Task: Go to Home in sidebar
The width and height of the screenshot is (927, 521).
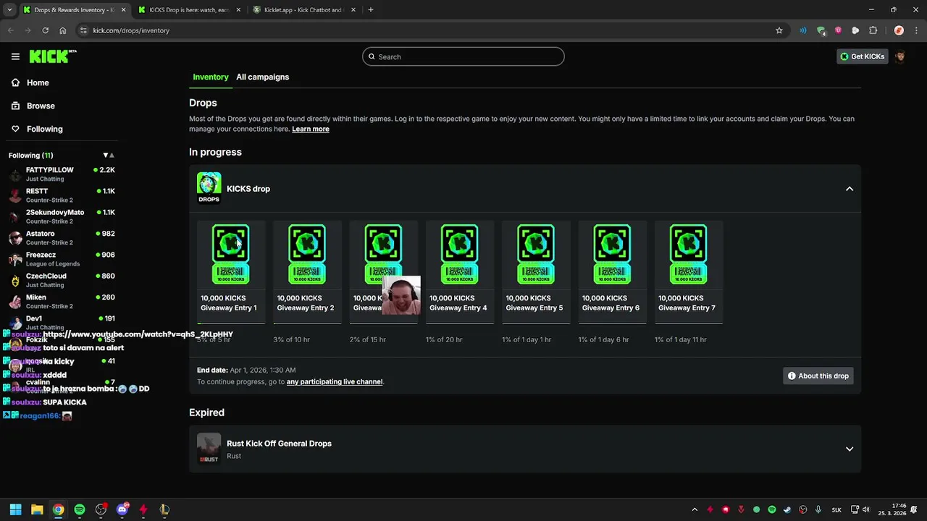Action: click(30, 82)
